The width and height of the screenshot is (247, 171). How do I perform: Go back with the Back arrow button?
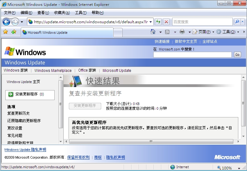click(x=6, y=22)
